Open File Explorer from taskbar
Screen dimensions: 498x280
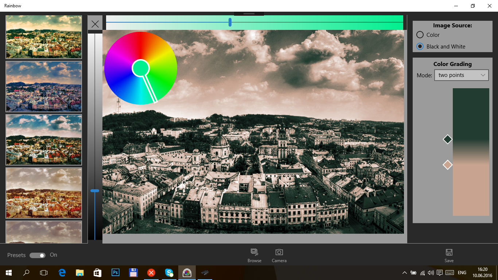(80, 273)
